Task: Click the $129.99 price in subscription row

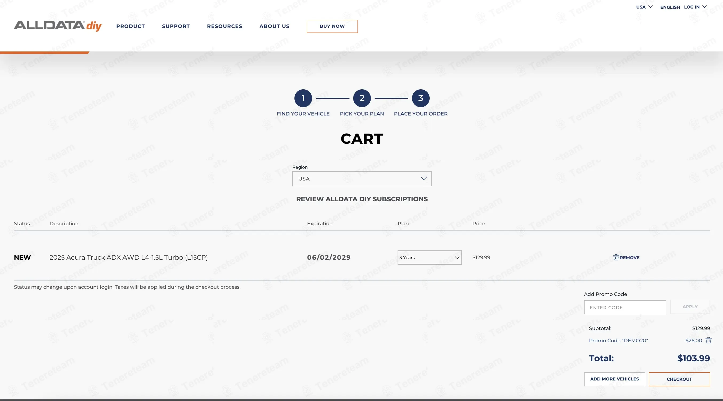Action: pos(481,257)
